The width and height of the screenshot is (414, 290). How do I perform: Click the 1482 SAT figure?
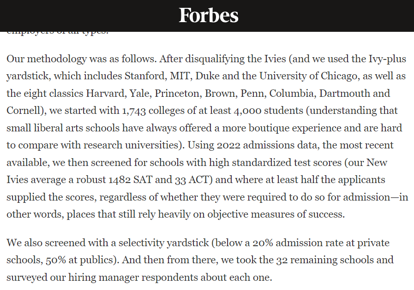[131, 180]
